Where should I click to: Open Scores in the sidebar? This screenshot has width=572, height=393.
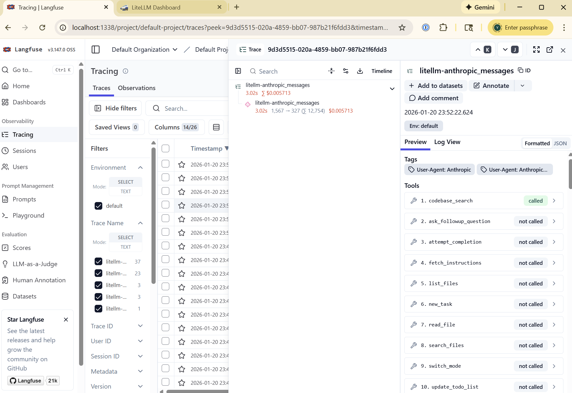22,248
